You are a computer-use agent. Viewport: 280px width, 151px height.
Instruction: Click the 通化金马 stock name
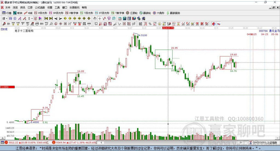pyautogui.click(x=274, y=31)
